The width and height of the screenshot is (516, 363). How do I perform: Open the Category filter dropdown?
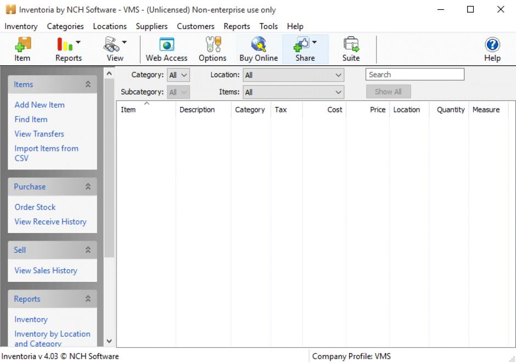[178, 75]
